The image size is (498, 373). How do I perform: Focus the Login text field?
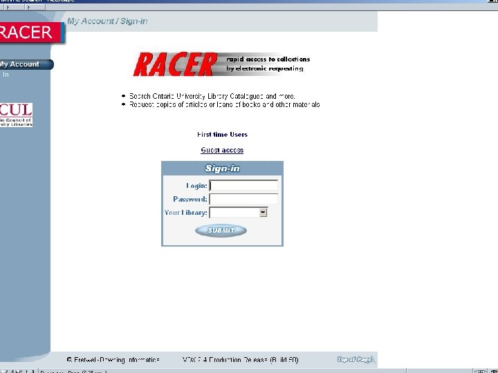243,186
